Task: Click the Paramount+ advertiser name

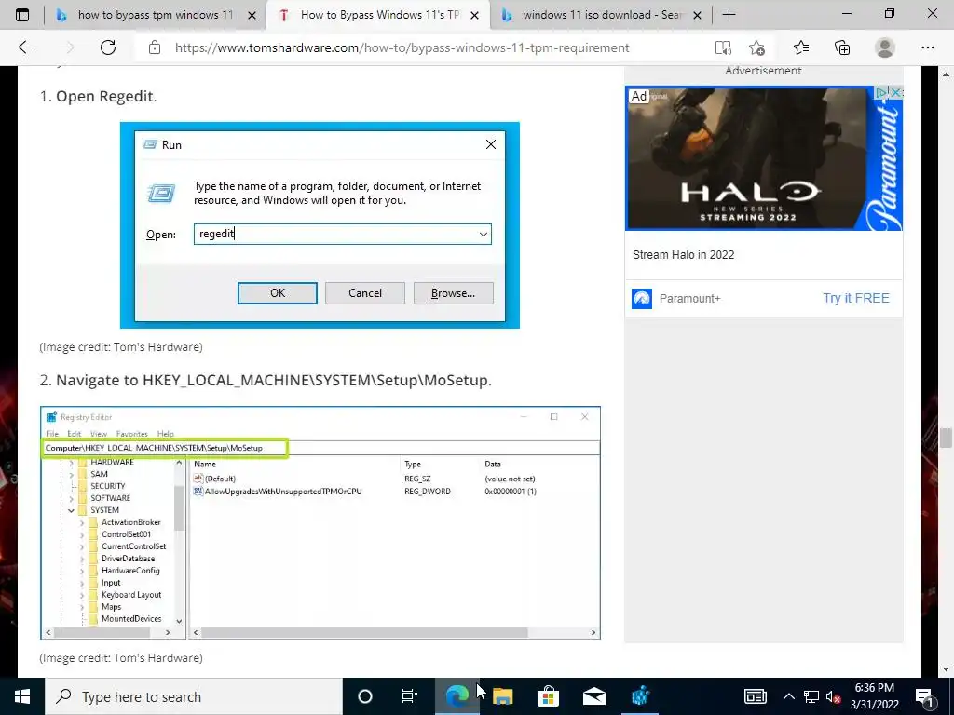Action: 690,299
